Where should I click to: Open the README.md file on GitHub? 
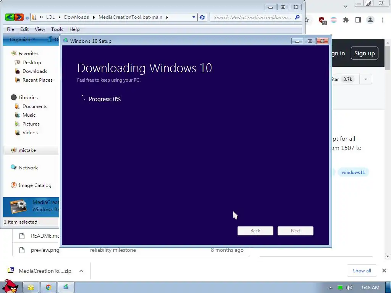(x=45, y=236)
